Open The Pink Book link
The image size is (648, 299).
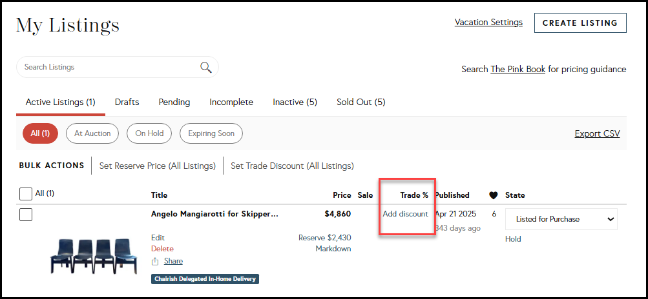coord(518,70)
